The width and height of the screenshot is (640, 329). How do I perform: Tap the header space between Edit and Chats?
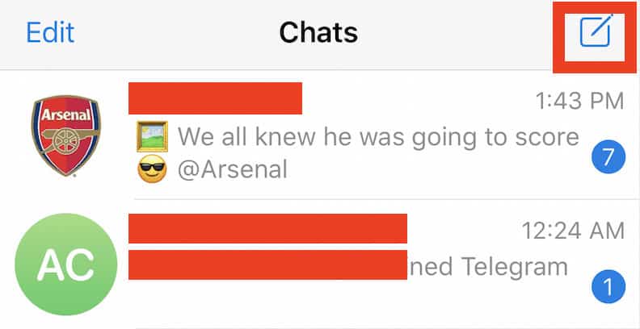pyautogui.click(x=177, y=32)
